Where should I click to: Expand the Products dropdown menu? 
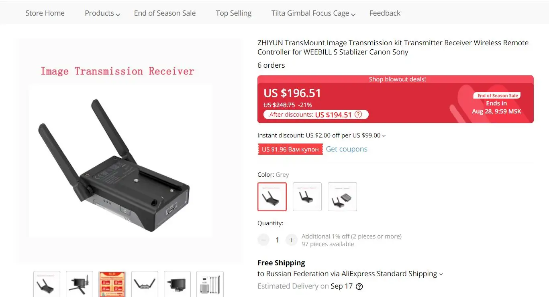coord(102,13)
